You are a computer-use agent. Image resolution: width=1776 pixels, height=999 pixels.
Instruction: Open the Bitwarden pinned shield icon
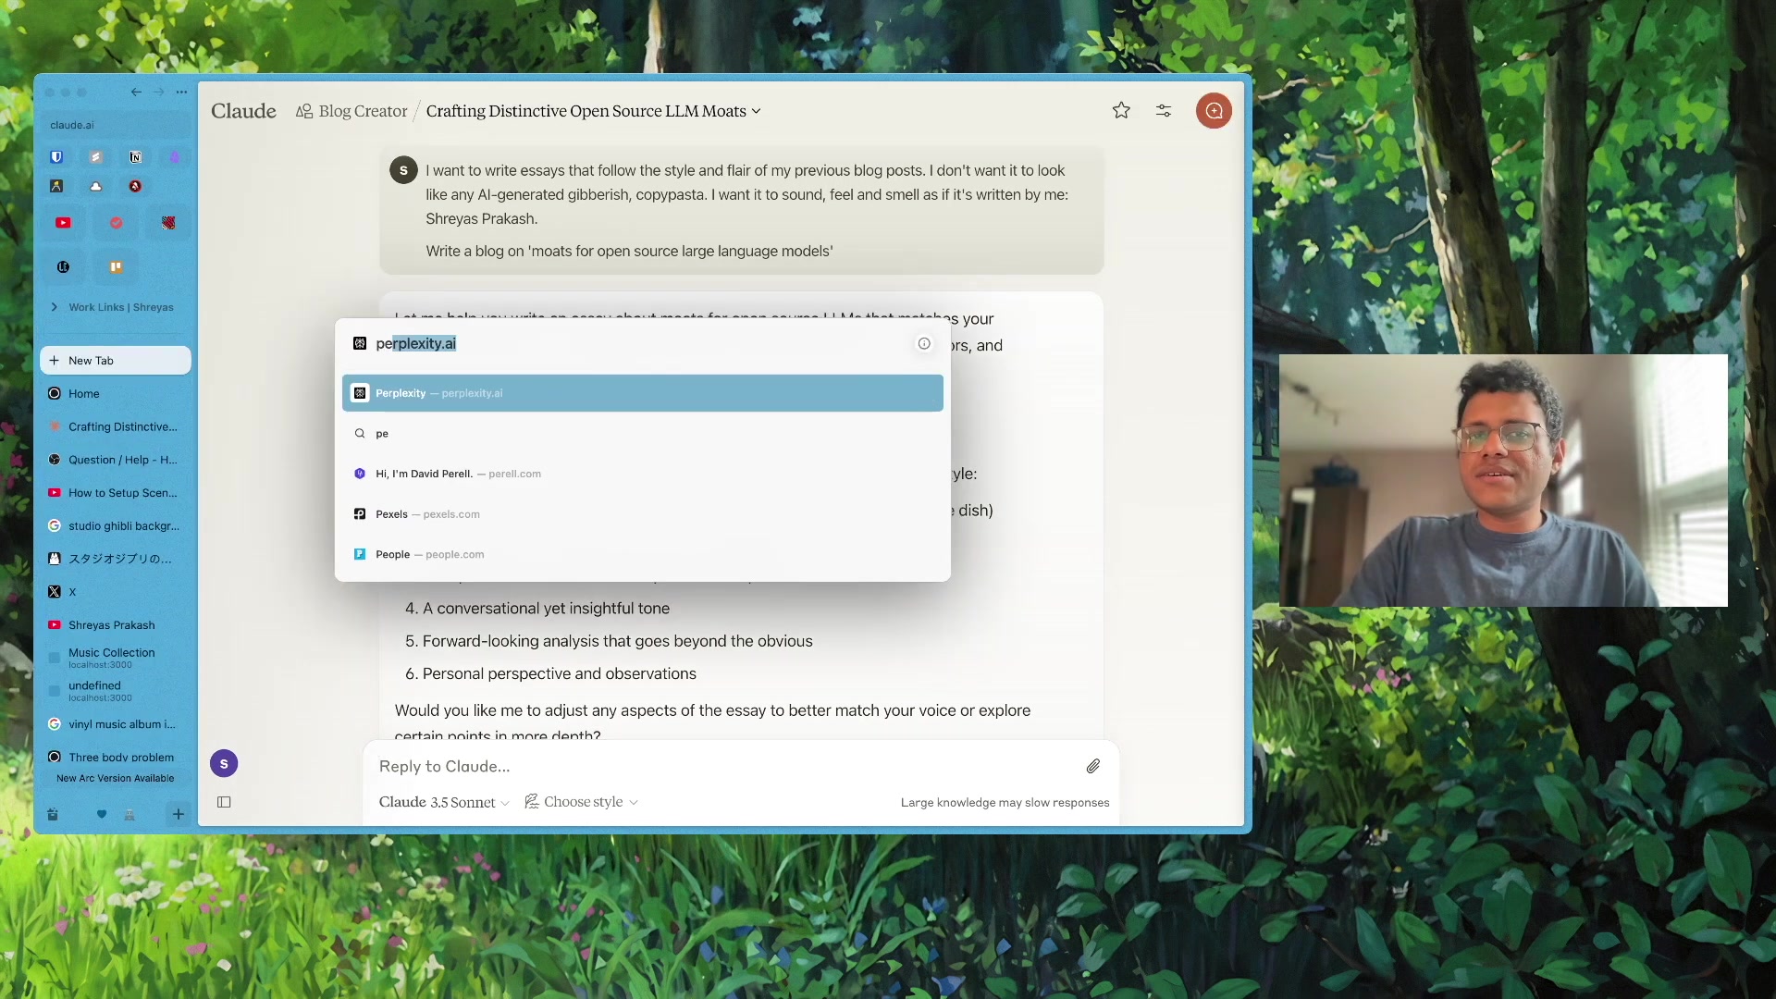[x=56, y=157]
